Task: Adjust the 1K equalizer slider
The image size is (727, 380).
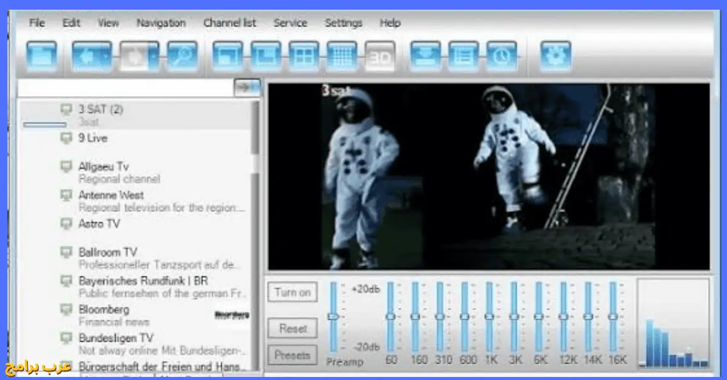Action: tap(490, 316)
